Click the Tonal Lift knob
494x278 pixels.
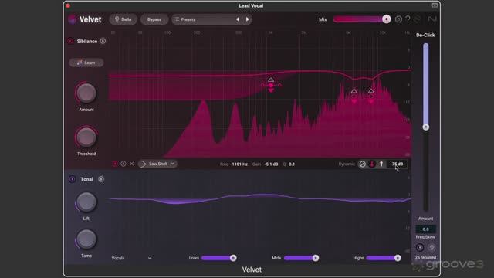[x=86, y=202]
